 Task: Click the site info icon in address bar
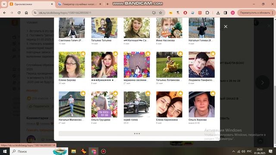(35, 12)
